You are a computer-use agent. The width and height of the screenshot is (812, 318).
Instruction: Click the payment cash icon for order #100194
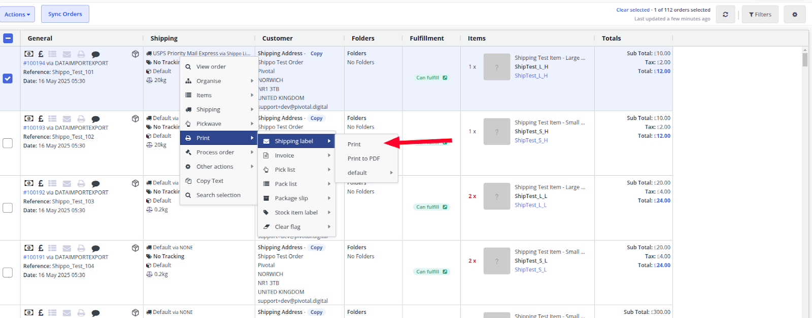pyautogui.click(x=29, y=54)
